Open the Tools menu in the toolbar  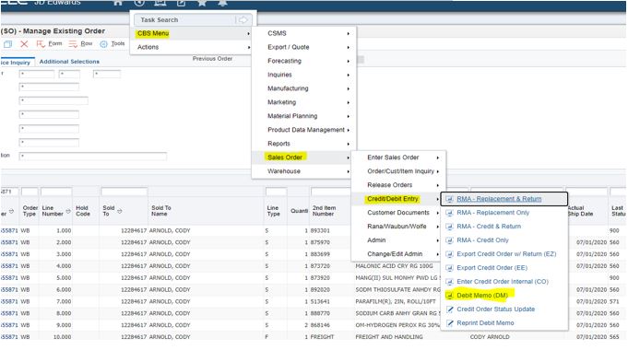[113, 43]
